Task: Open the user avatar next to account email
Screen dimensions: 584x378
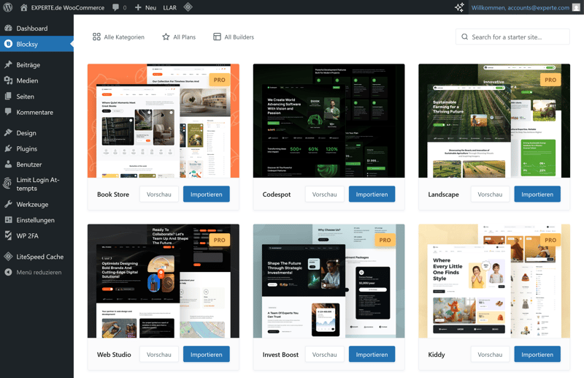Action: point(576,7)
